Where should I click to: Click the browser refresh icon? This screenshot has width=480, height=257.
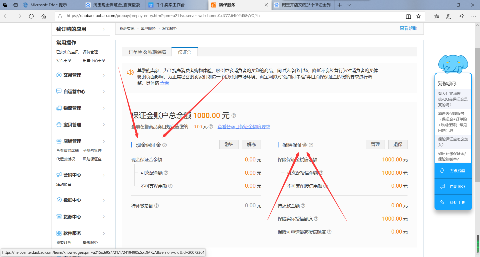pos(31,16)
